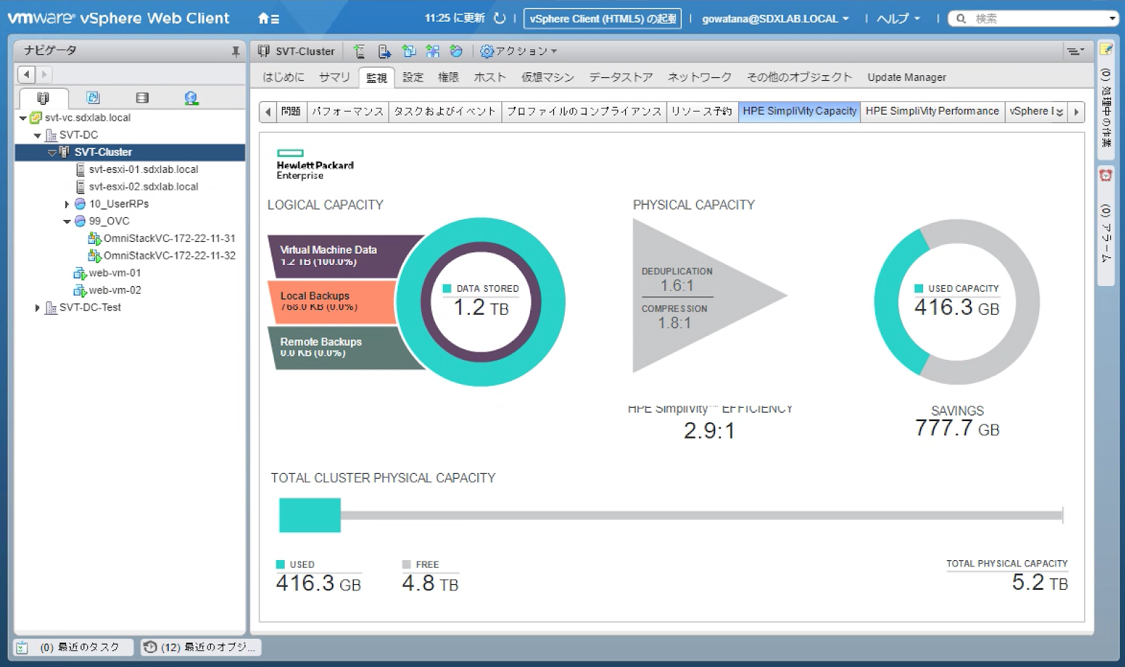Click the notepad icon in right sidebar
Screen dimensions: 1125x667
[1106, 48]
